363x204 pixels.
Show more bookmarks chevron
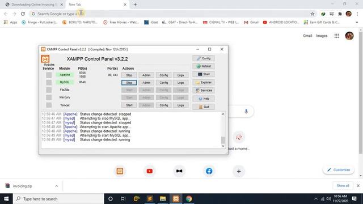click(357, 22)
